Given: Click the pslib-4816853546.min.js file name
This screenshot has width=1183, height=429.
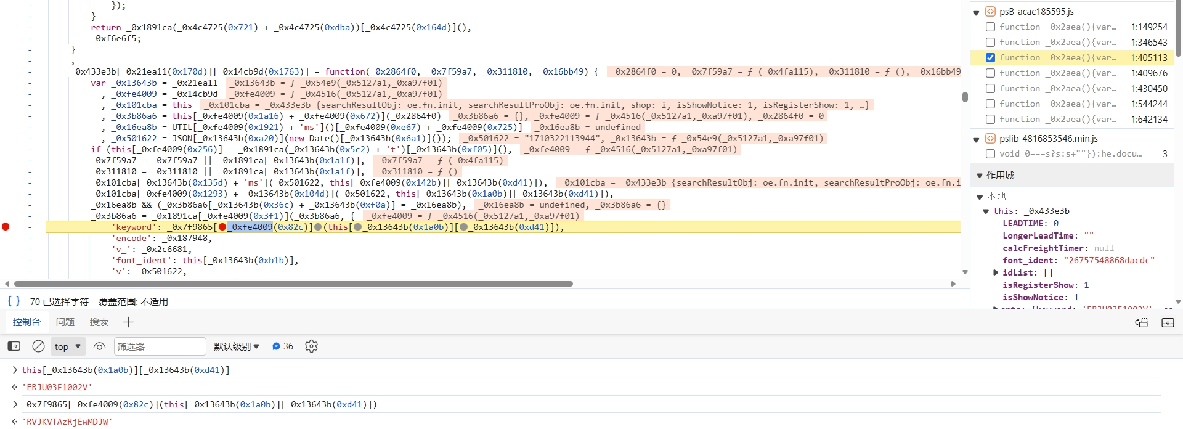Looking at the screenshot, I should [1049, 138].
